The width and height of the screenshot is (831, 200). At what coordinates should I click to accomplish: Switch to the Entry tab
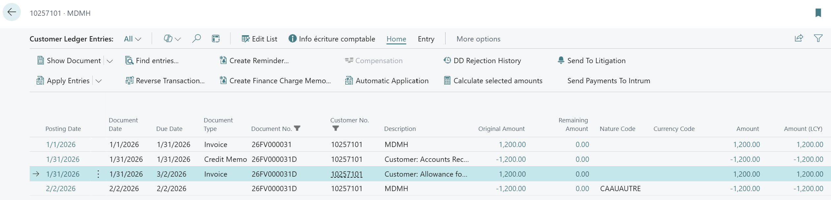(426, 39)
